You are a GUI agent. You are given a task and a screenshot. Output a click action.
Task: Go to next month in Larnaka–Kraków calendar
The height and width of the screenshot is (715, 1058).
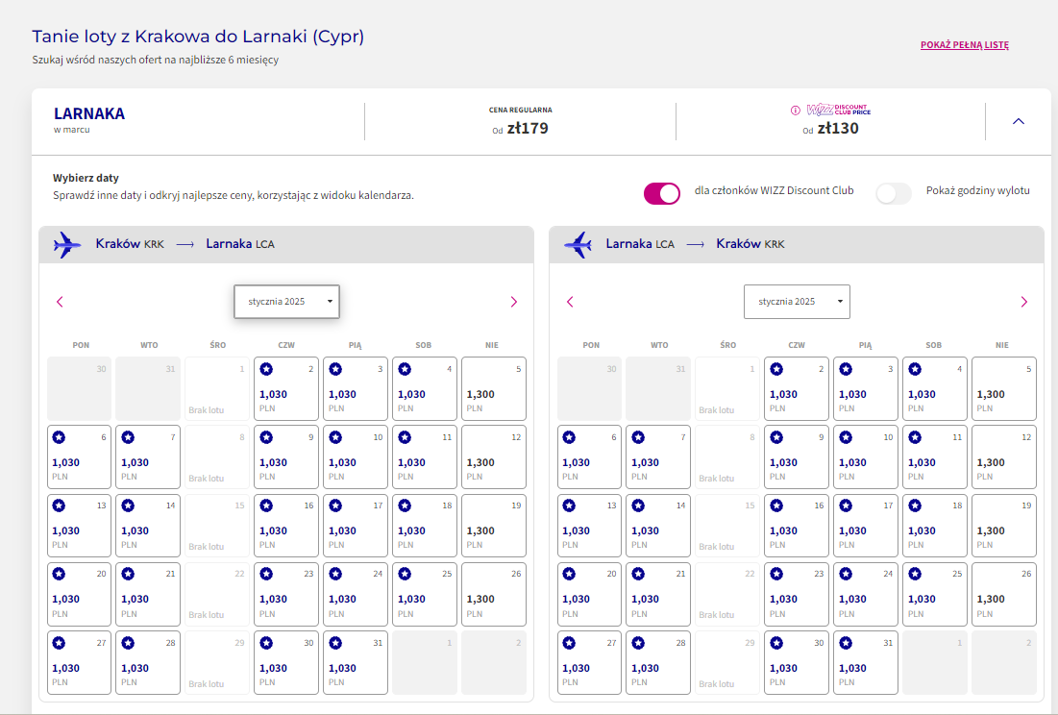pyautogui.click(x=1023, y=302)
